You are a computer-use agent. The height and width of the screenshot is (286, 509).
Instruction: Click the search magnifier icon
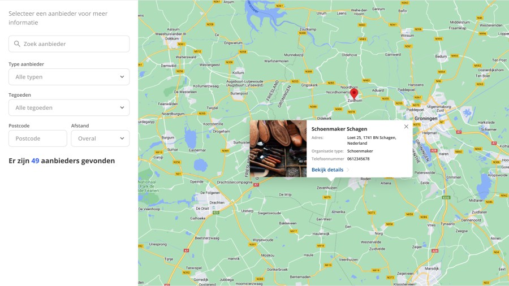tap(17, 44)
